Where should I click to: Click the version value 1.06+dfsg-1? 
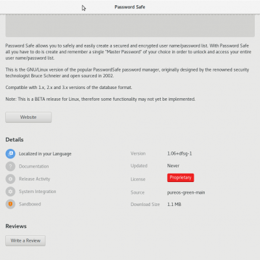(179, 153)
